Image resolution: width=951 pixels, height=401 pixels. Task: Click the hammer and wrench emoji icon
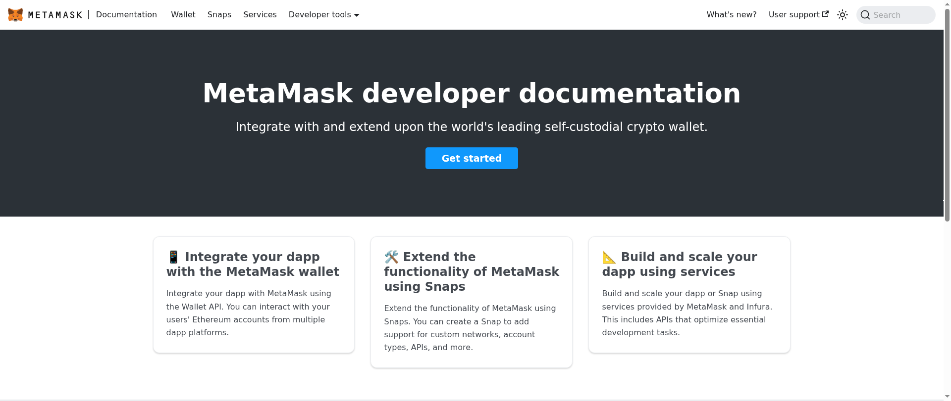click(391, 257)
